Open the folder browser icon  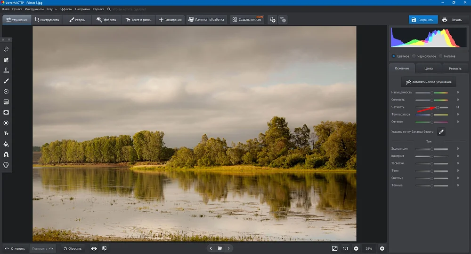pos(220,248)
